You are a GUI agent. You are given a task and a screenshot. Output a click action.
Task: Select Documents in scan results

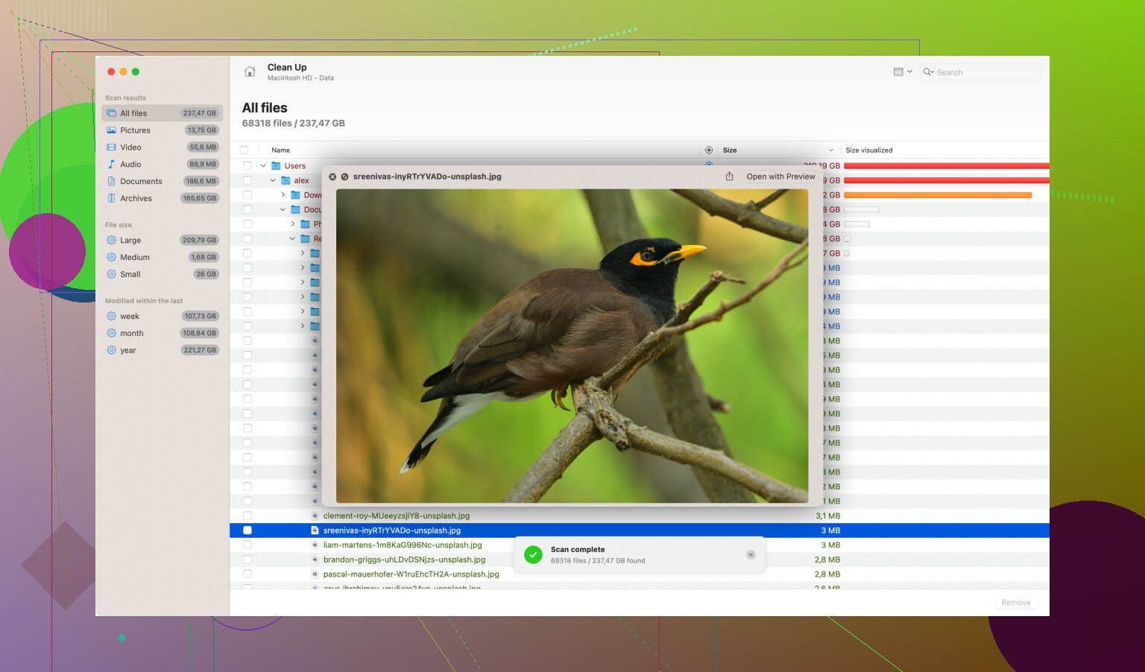click(x=141, y=182)
